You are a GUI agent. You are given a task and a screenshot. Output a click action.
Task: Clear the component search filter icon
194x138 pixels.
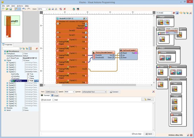174,13
